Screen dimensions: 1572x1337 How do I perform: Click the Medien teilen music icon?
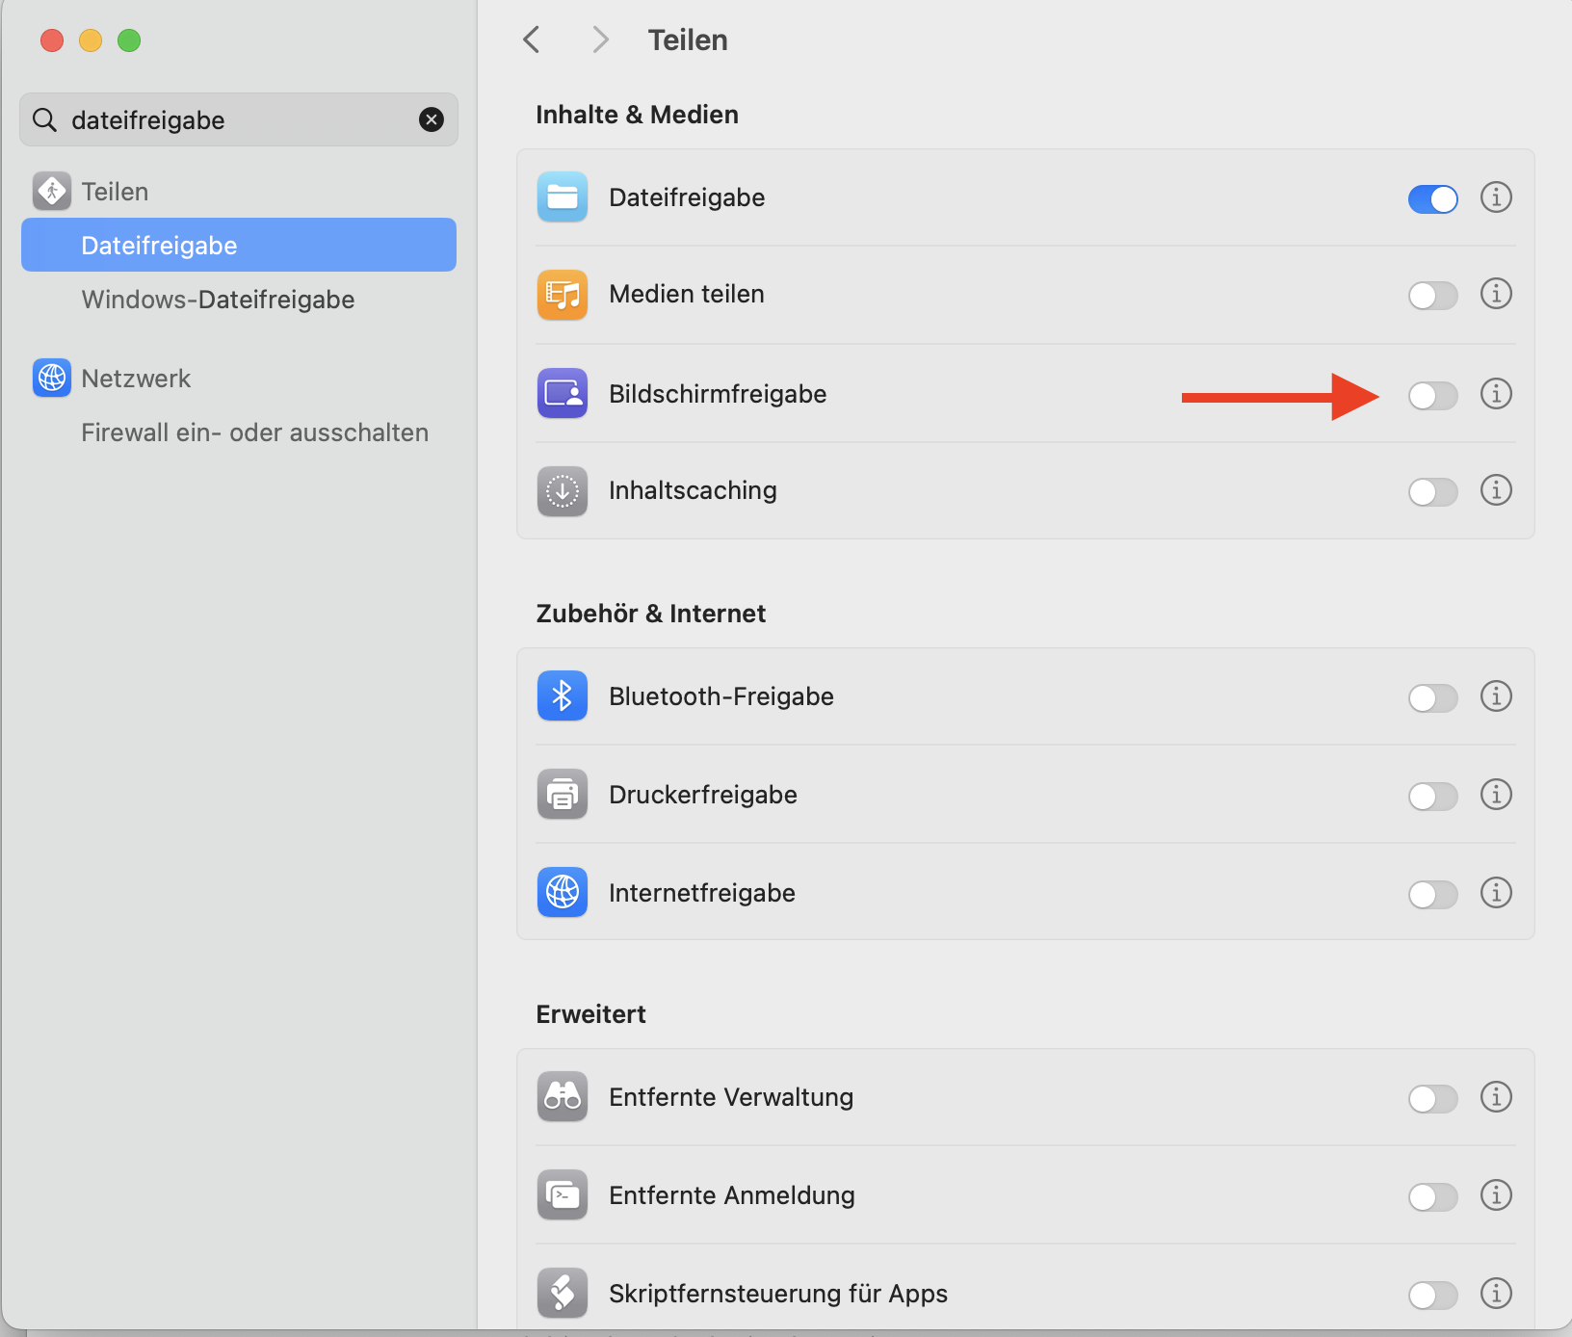(563, 295)
